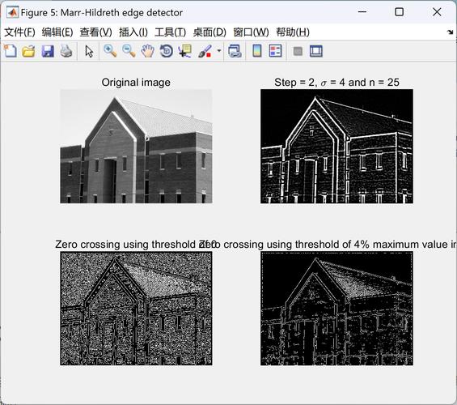
Task: Activate the Zoom Out magnifier
Action: tap(129, 51)
